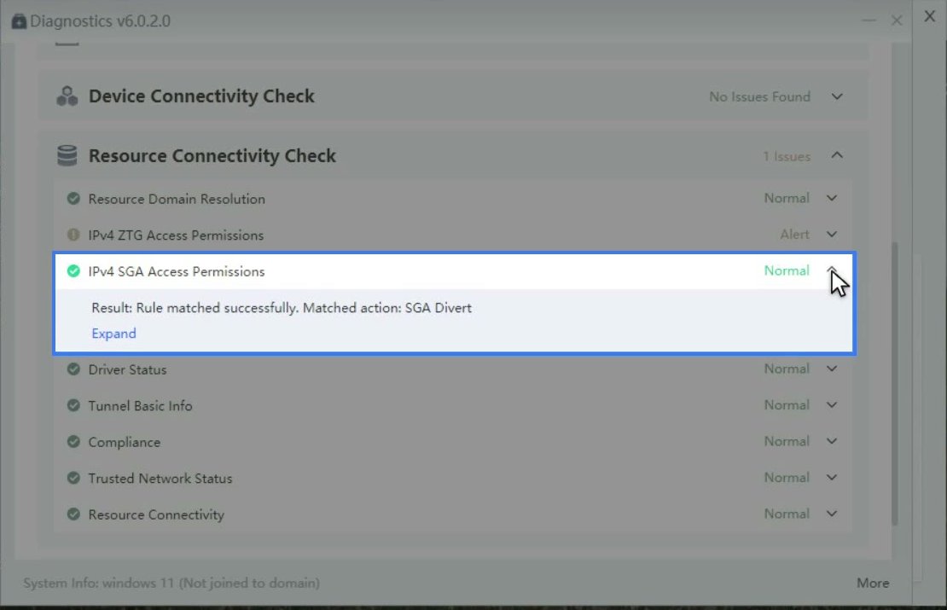Minimize the Diagnostics window

pyautogui.click(x=869, y=20)
